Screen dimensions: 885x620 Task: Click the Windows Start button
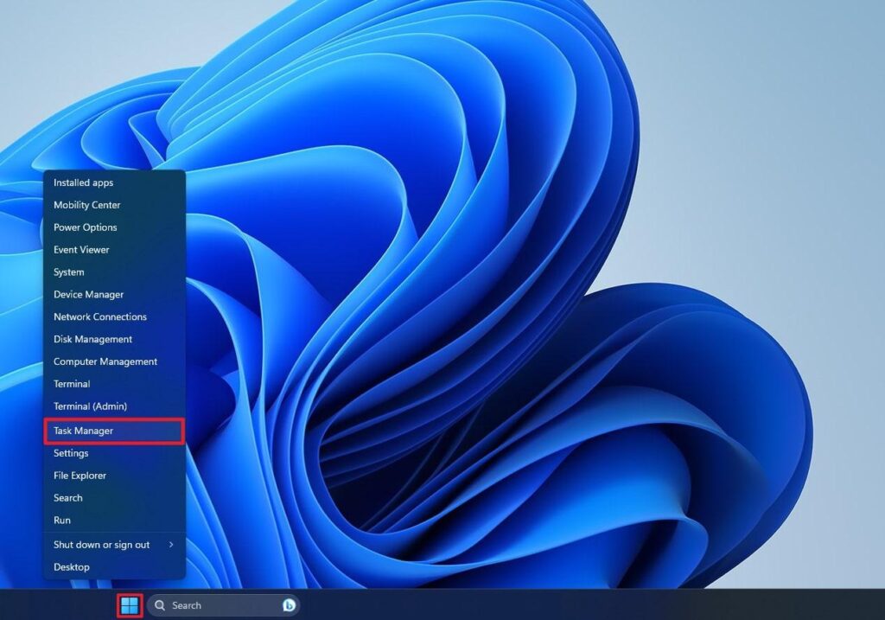click(x=130, y=605)
